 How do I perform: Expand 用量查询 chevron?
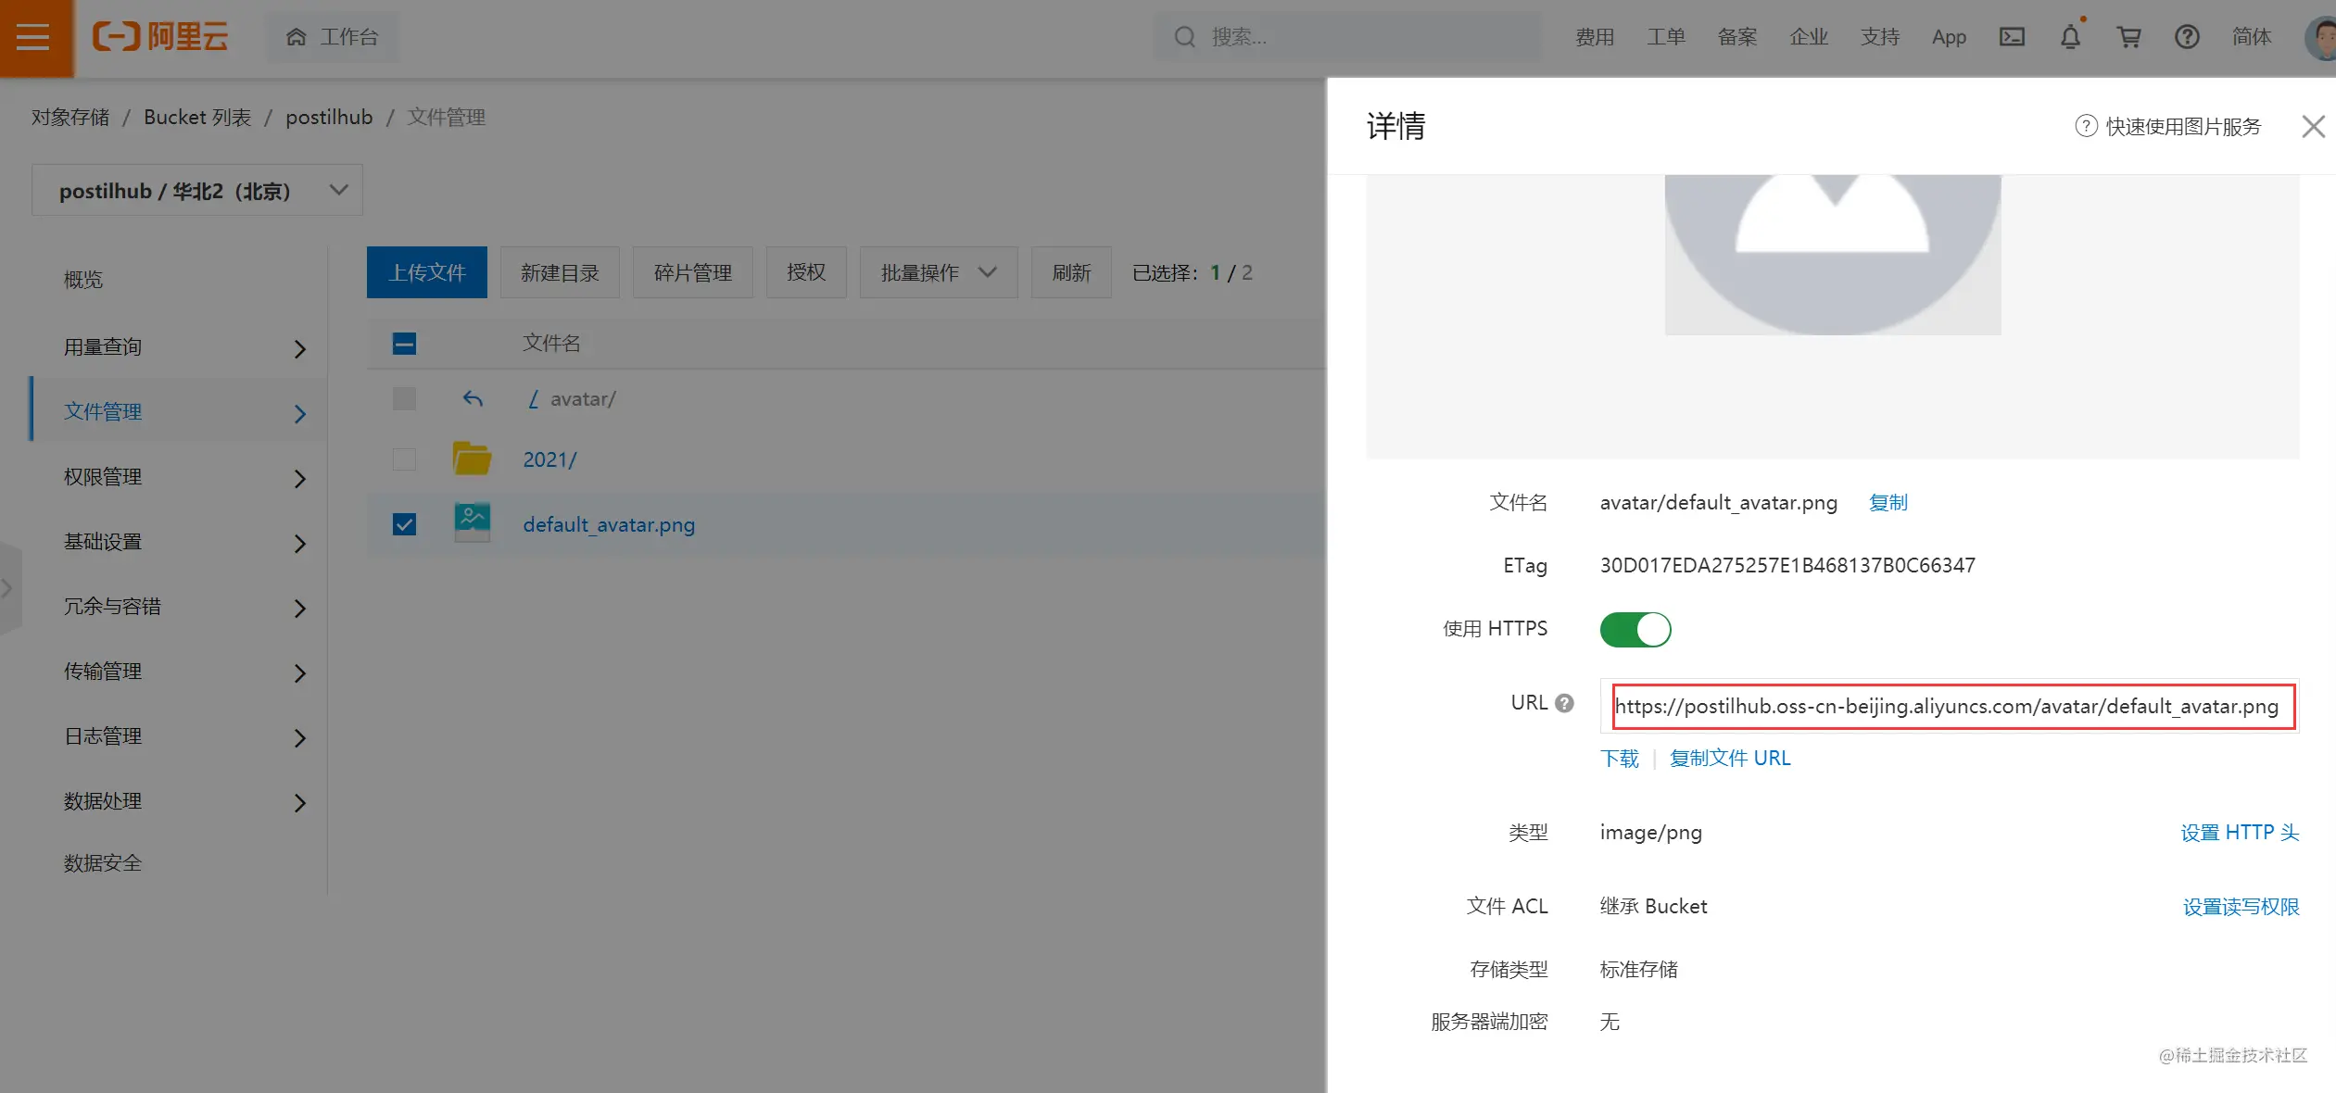(x=299, y=348)
